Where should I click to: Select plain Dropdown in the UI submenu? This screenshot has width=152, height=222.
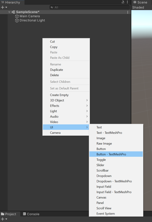pos(116,176)
